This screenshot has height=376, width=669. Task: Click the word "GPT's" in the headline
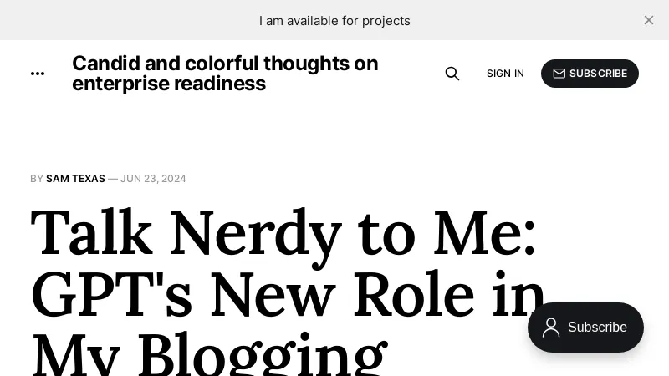click(111, 295)
